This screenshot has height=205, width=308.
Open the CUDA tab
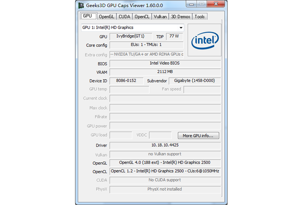click(x=124, y=17)
